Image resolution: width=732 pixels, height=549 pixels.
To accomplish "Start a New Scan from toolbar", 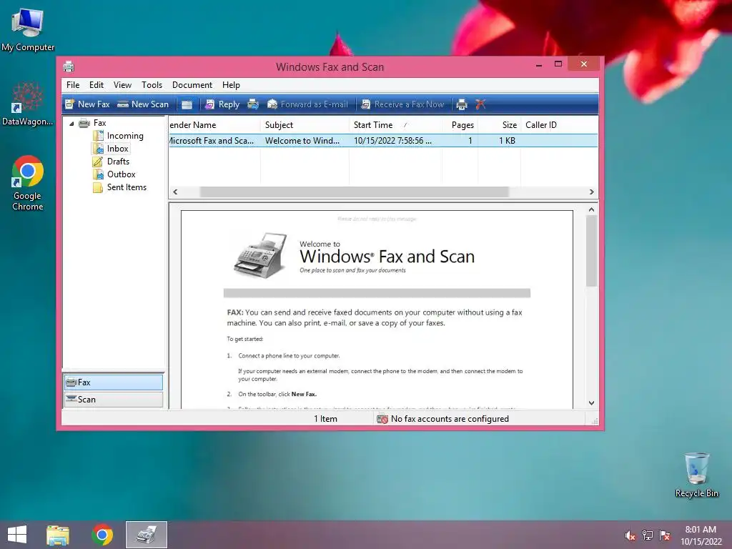I will tap(143, 104).
